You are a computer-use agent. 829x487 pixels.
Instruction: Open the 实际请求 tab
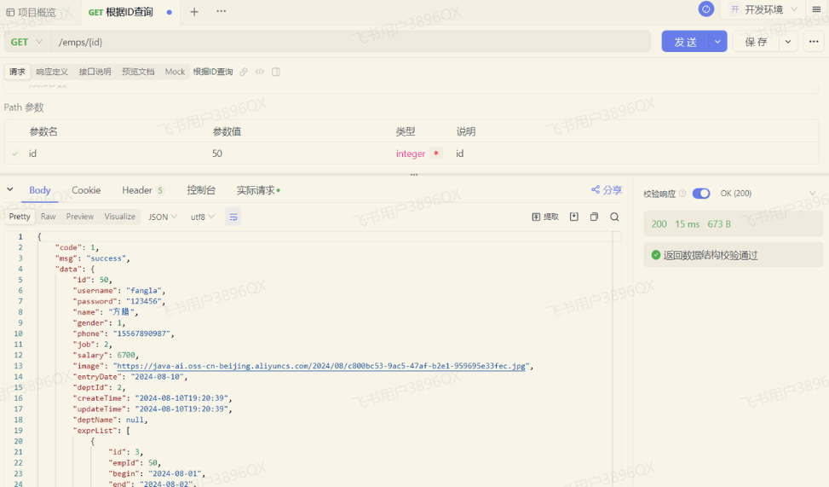pos(258,190)
